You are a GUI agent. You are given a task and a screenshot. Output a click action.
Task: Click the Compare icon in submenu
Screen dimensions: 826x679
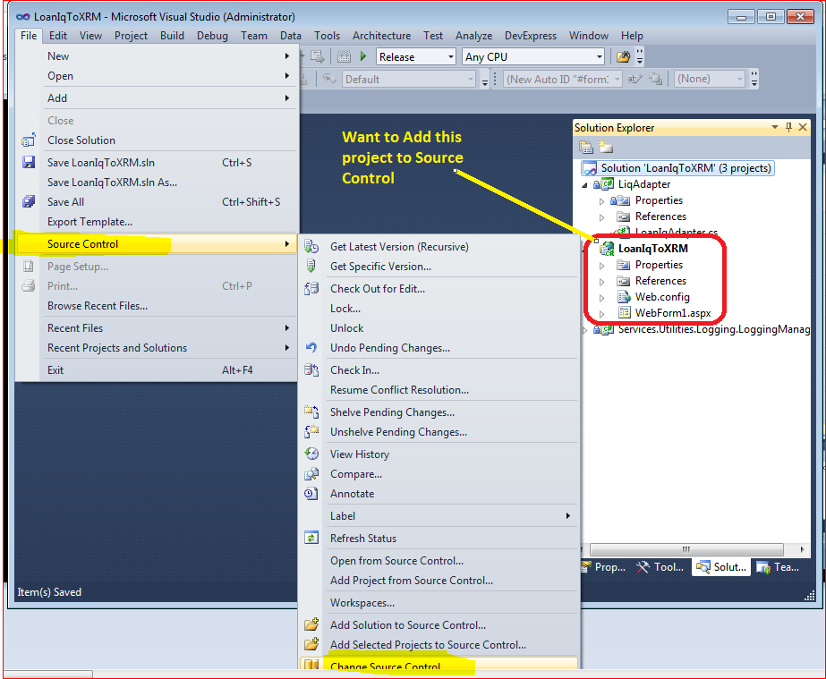pyautogui.click(x=311, y=473)
